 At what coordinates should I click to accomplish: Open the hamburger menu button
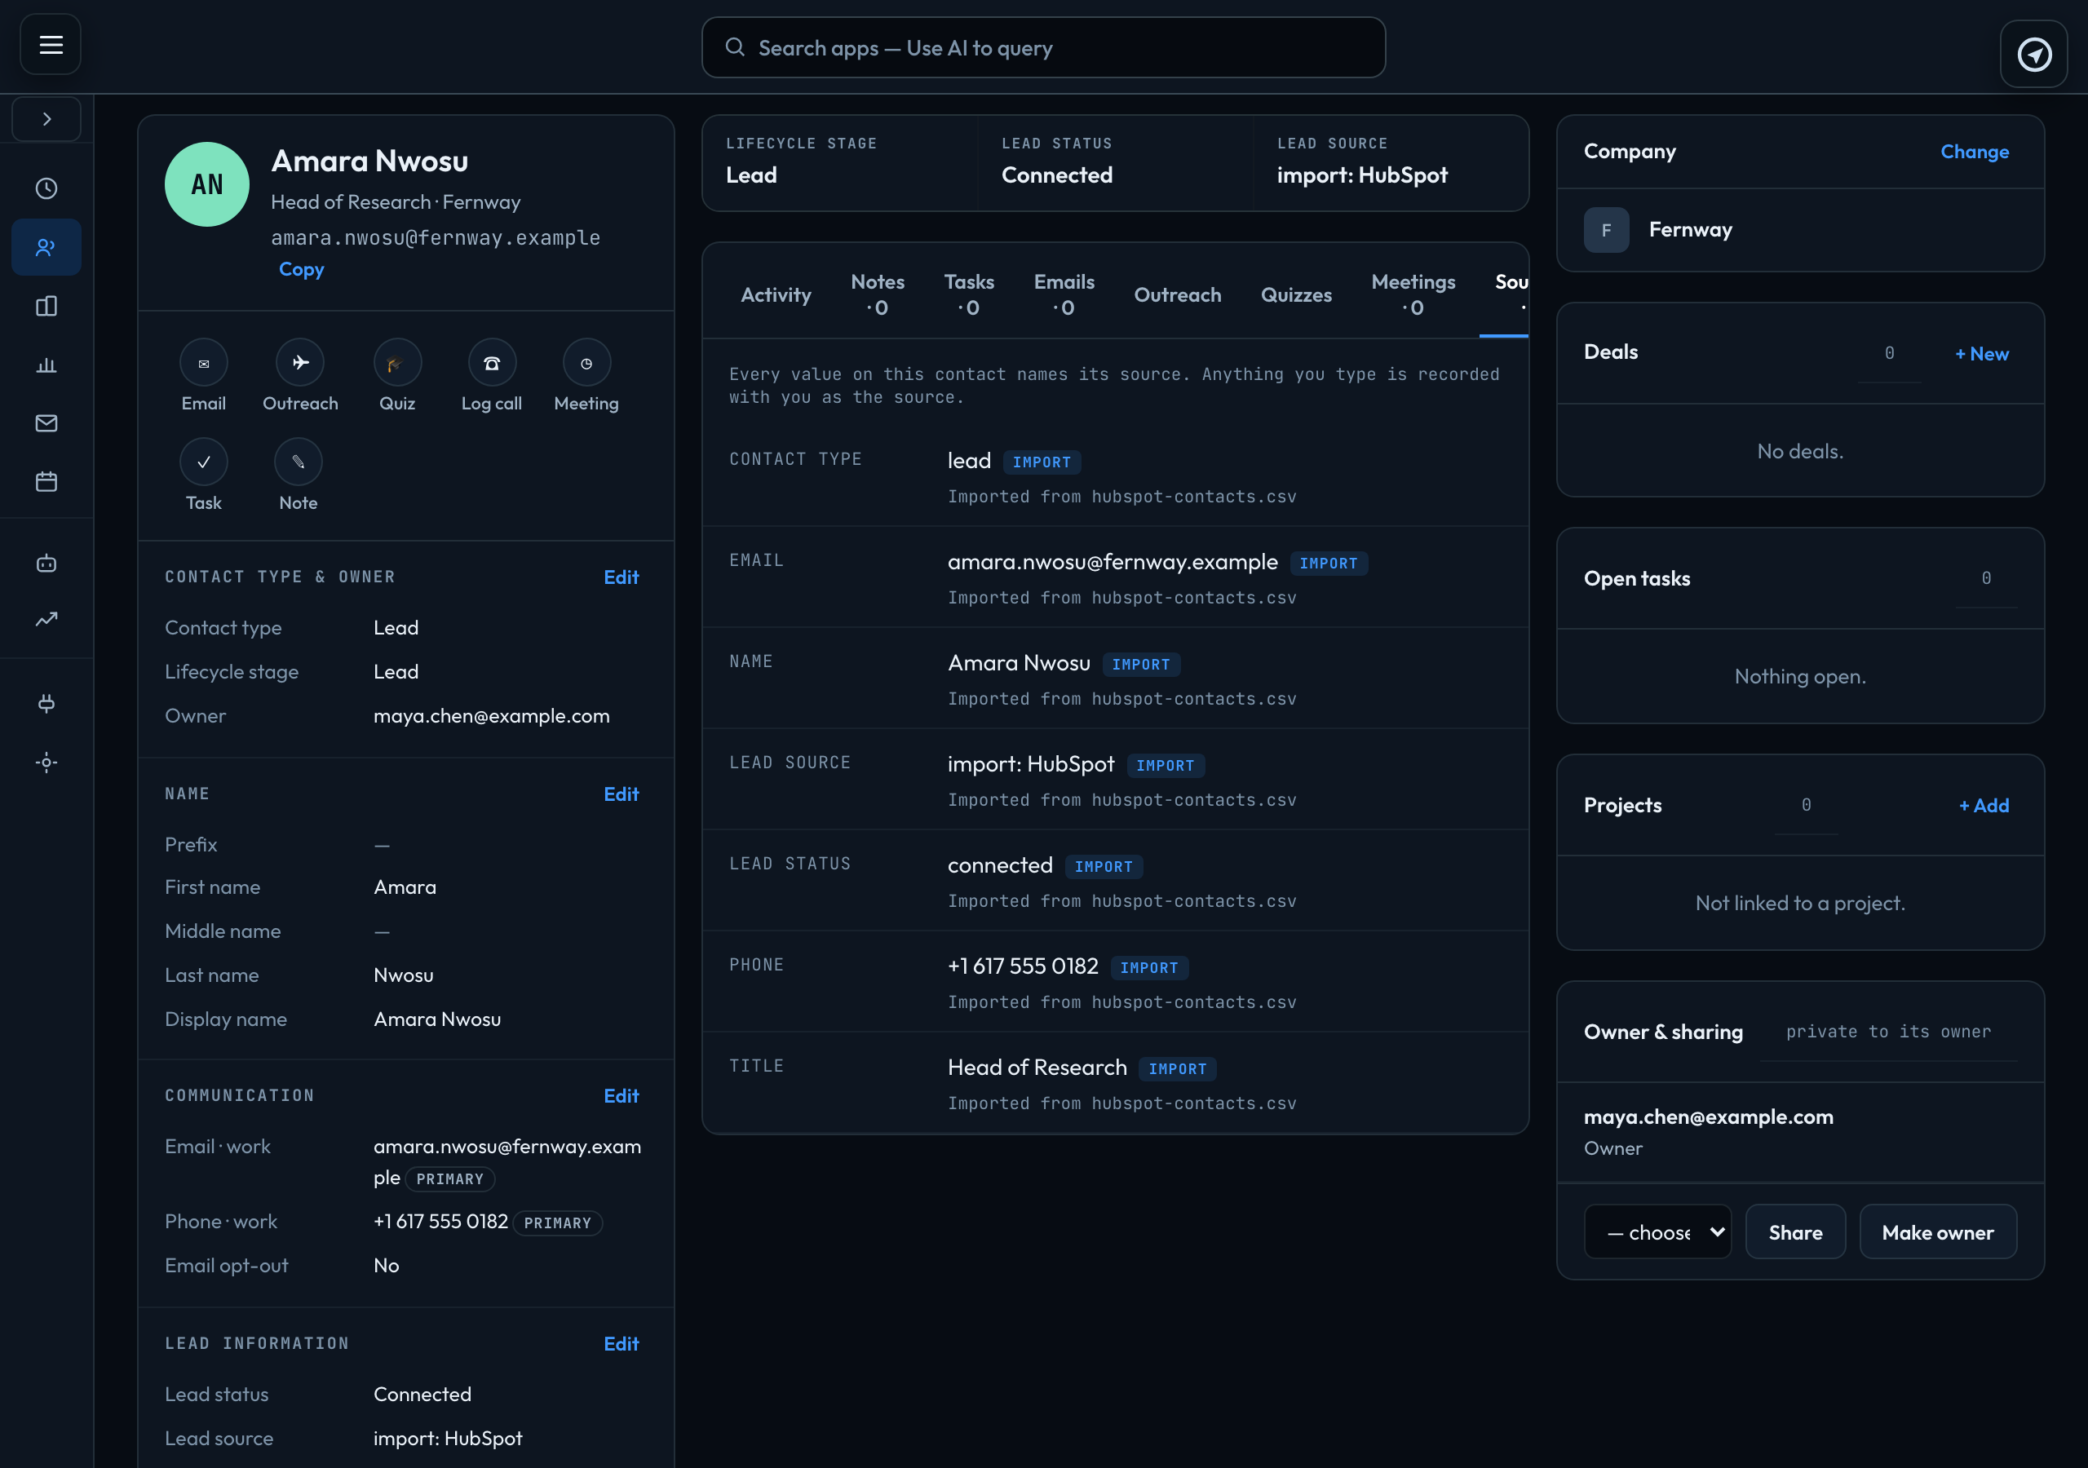pos(51,45)
